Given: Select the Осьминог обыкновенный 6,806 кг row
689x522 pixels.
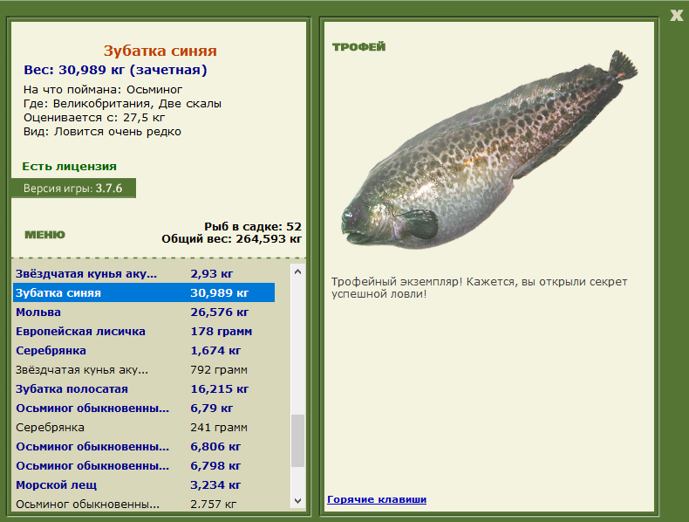Looking at the screenshot, I should 144,446.
